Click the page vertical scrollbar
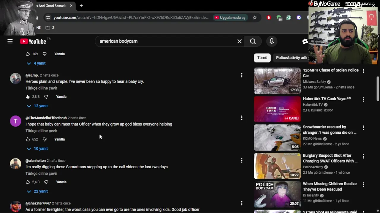The image size is (380, 213). tap(378, 89)
